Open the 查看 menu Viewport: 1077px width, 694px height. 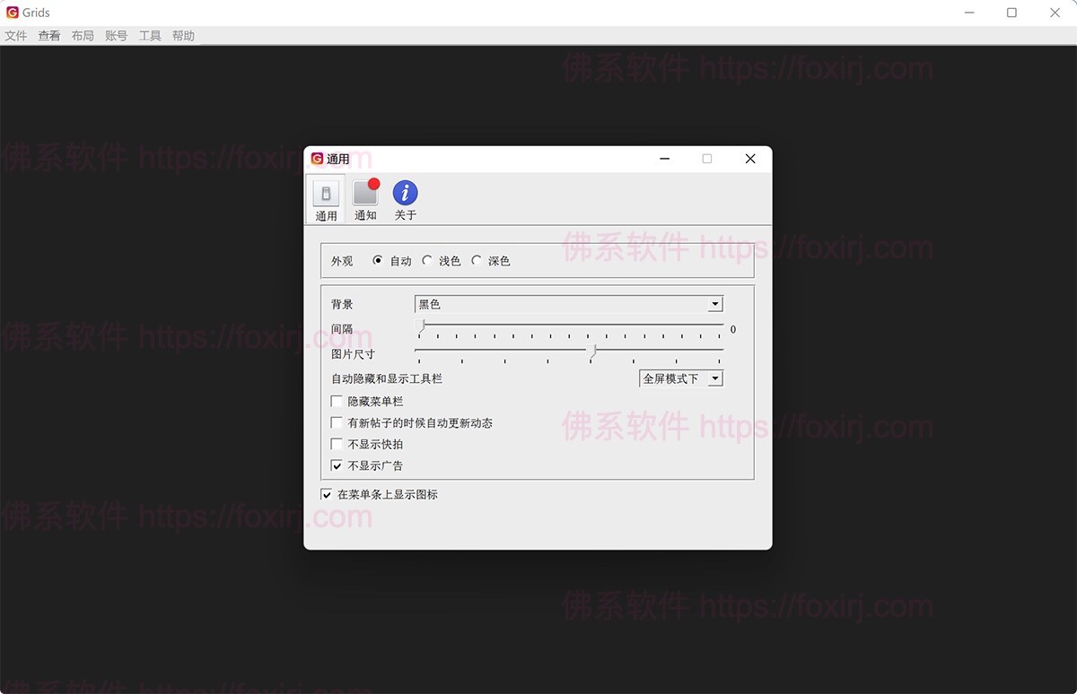tap(48, 35)
